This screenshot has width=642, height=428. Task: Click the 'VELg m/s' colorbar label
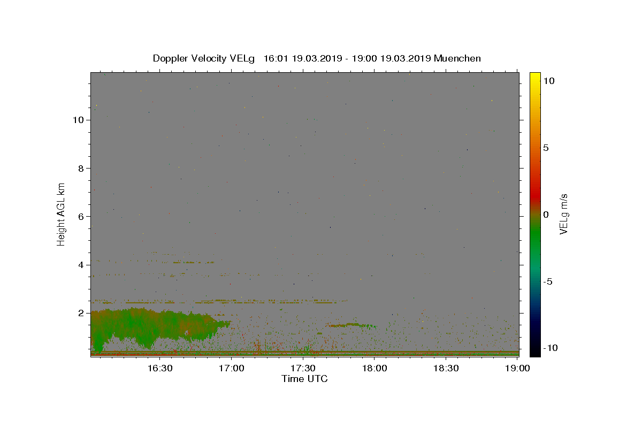tap(563, 214)
